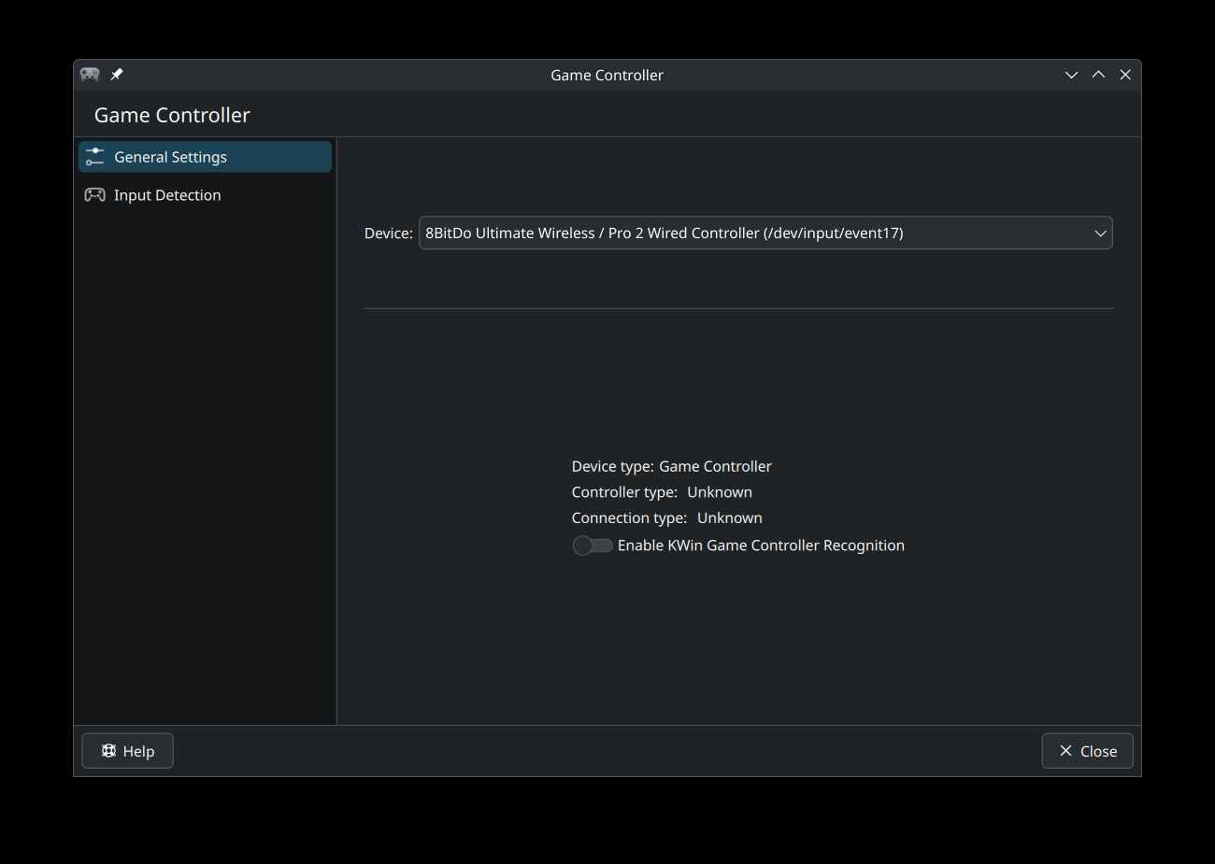Screen dimensions: 1215x864
Task: Click the "Controller type: Unknown" text
Action: point(662,492)
